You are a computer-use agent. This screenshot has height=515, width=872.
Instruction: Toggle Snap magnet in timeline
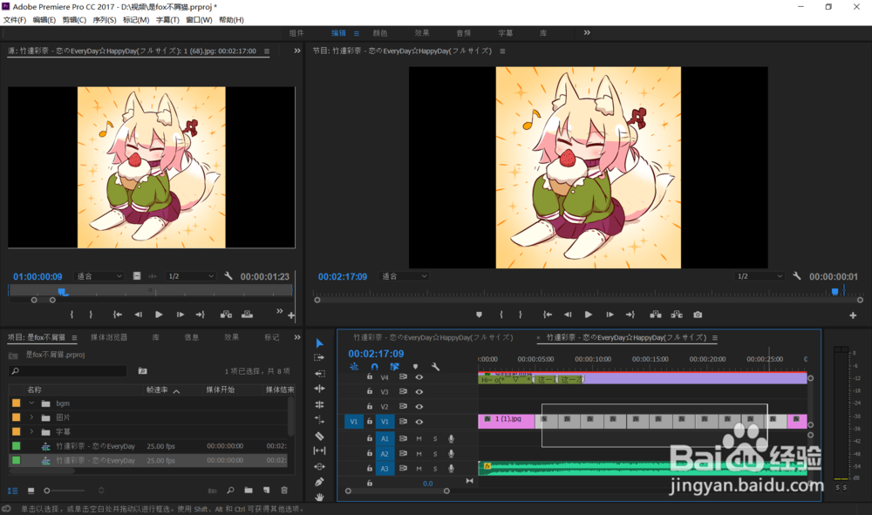point(374,367)
